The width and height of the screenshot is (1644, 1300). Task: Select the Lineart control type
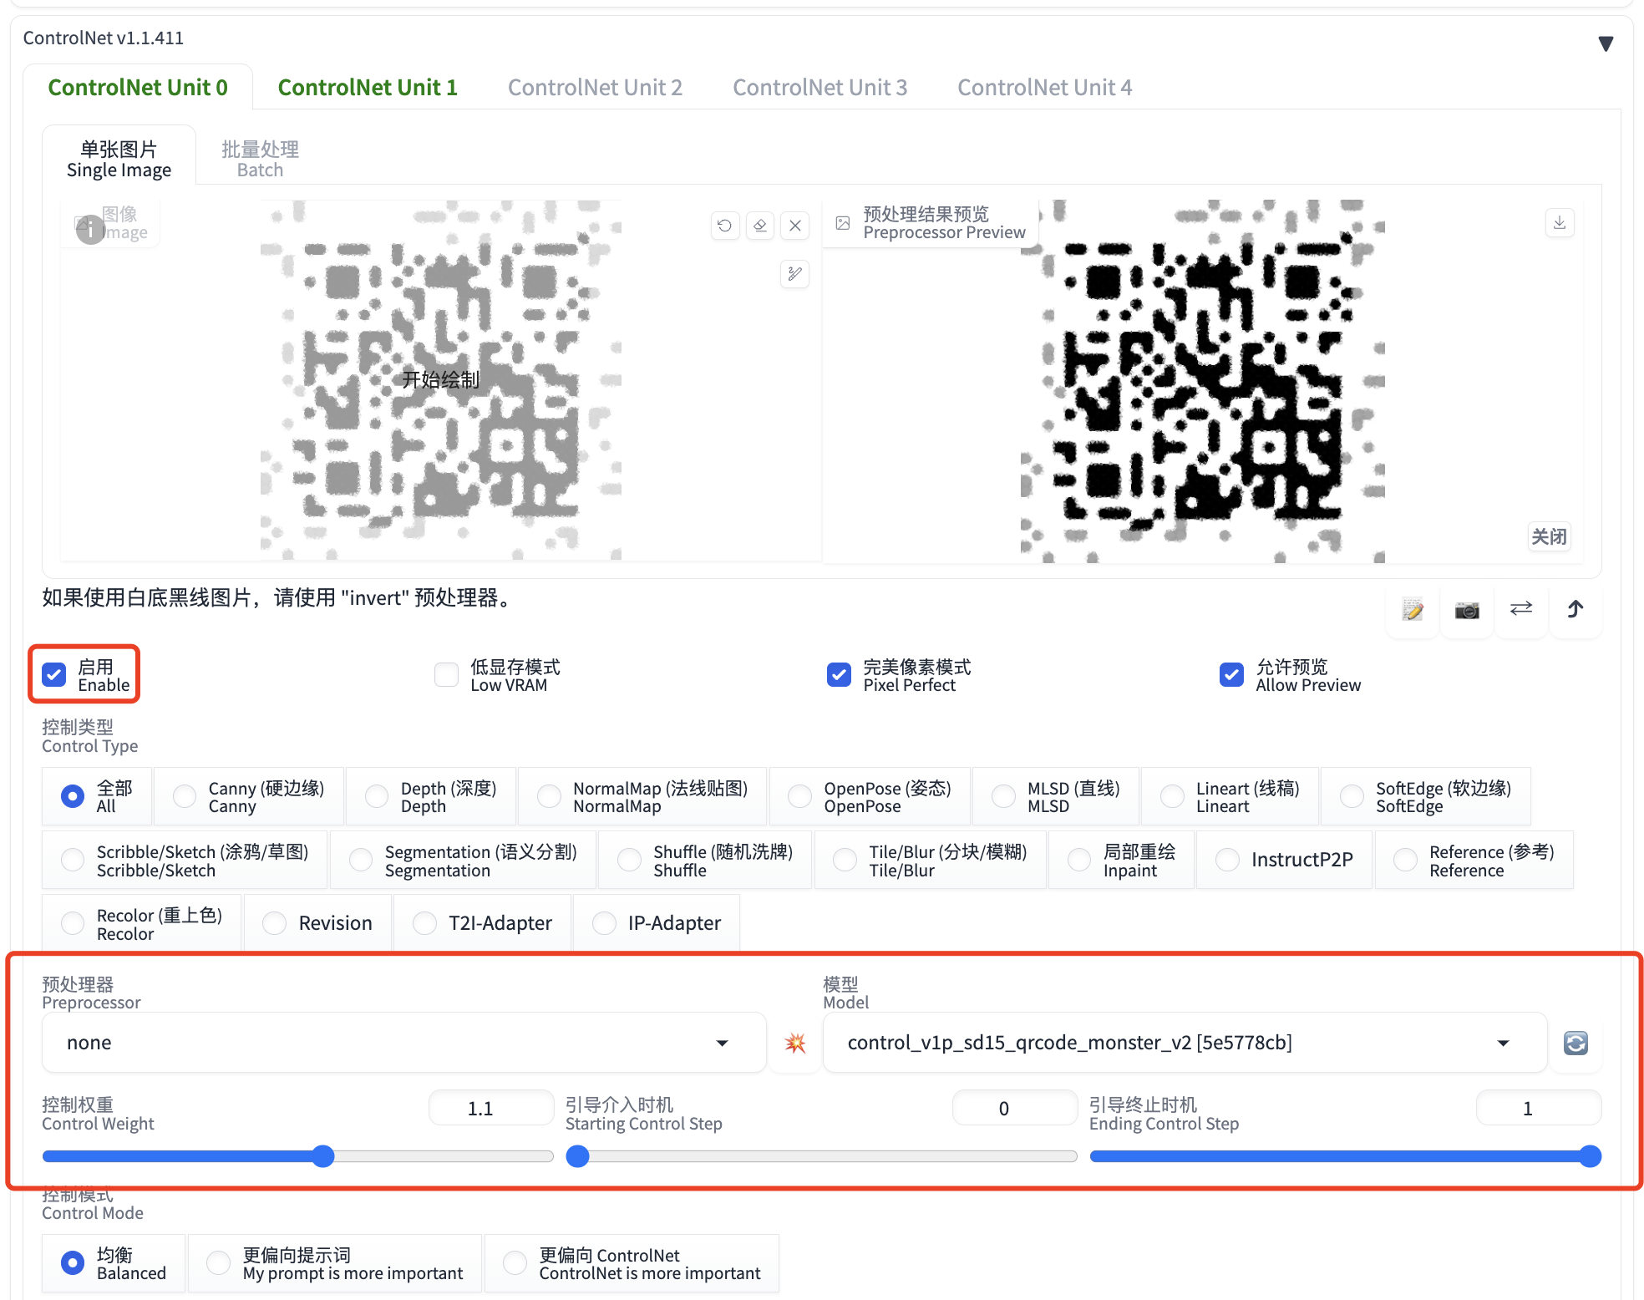pos(1230,796)
